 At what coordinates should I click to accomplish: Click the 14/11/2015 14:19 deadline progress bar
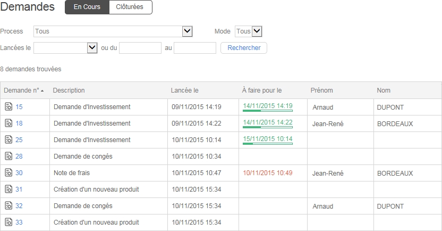(268, 110)
